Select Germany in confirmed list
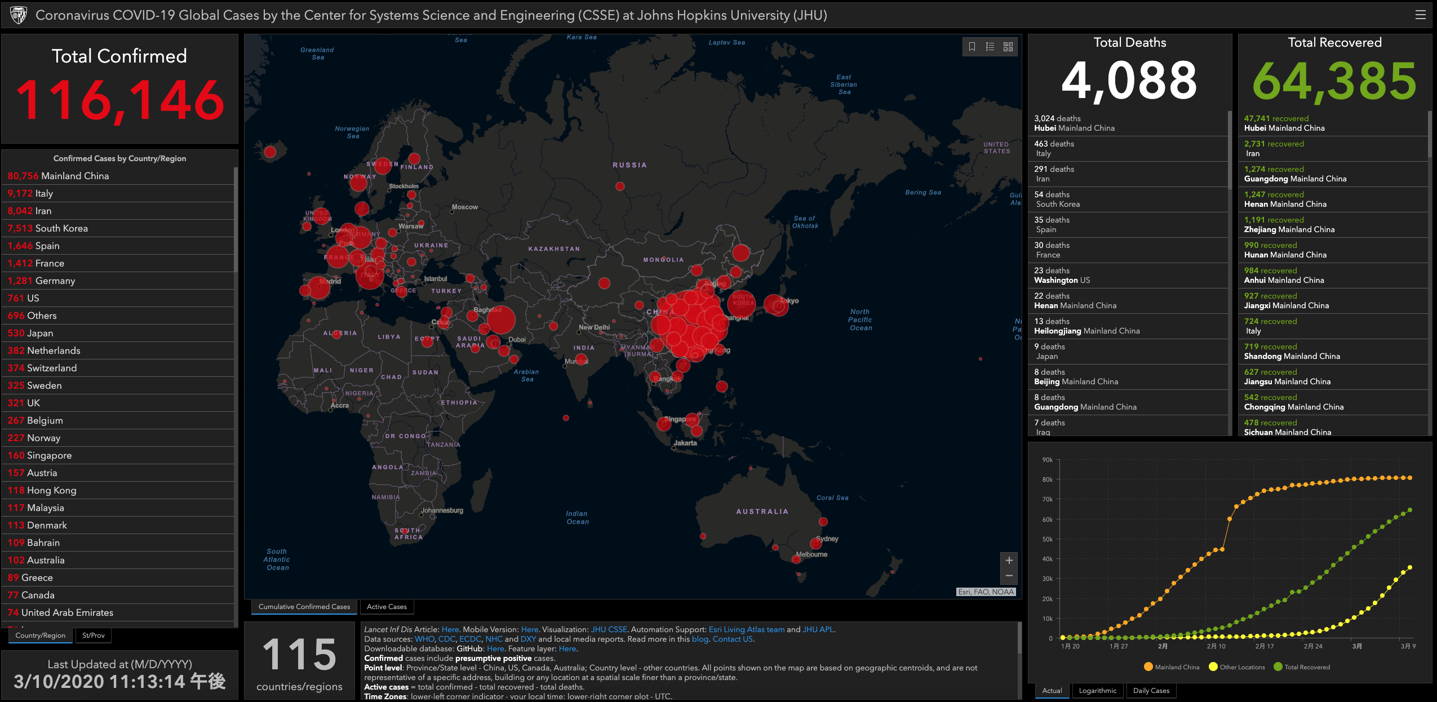 [118, 281]
